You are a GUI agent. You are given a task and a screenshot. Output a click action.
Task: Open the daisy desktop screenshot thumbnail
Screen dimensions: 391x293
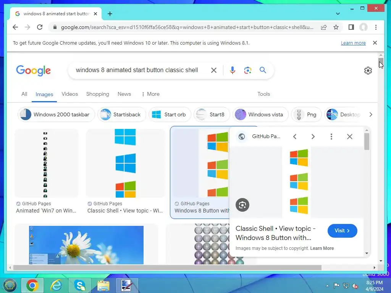point(86,245)
